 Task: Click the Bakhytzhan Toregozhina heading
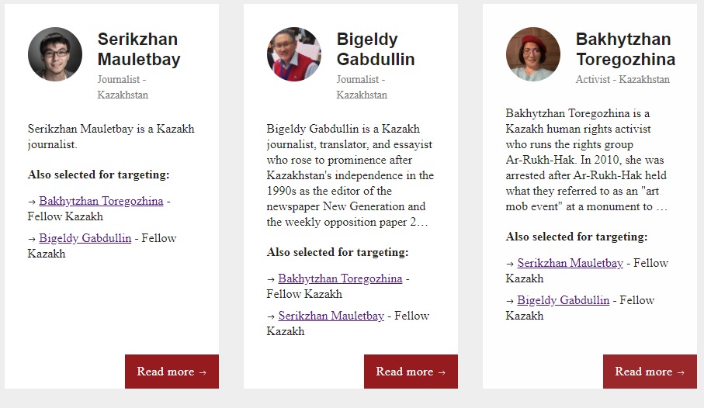pos(626,49)
